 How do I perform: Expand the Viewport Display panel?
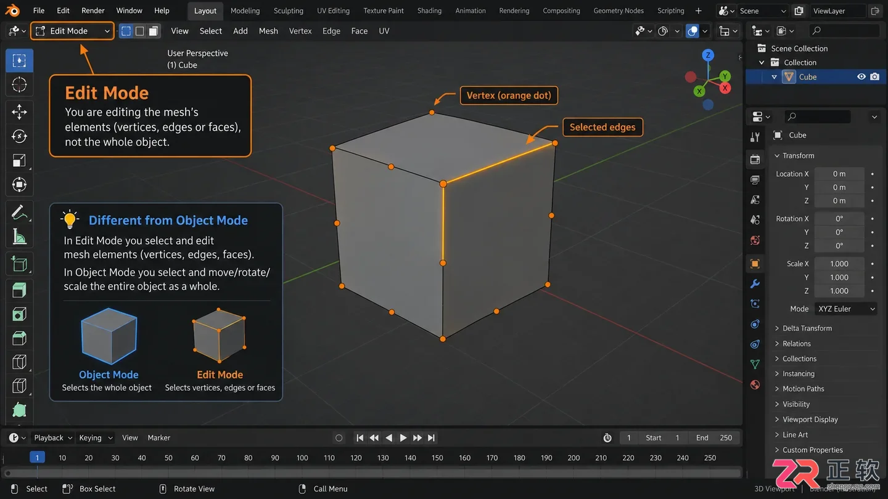tap(777, 420)
